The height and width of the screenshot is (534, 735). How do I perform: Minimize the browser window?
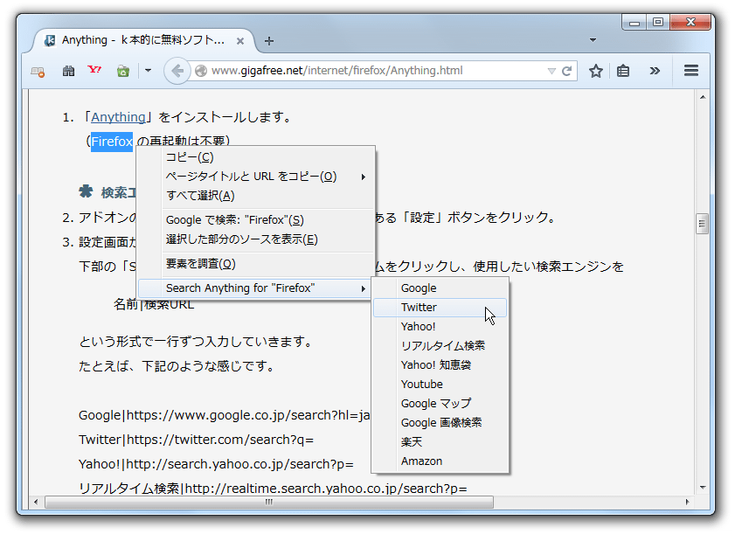(x=634, y=23)
